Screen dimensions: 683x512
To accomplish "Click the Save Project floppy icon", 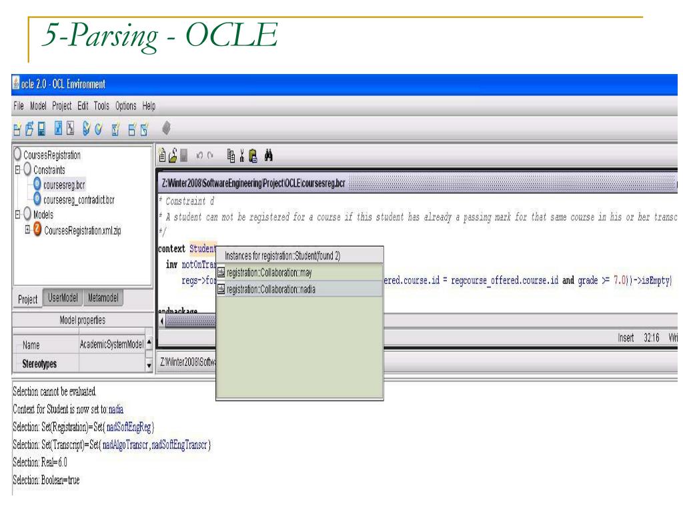I will click(41, 129).
